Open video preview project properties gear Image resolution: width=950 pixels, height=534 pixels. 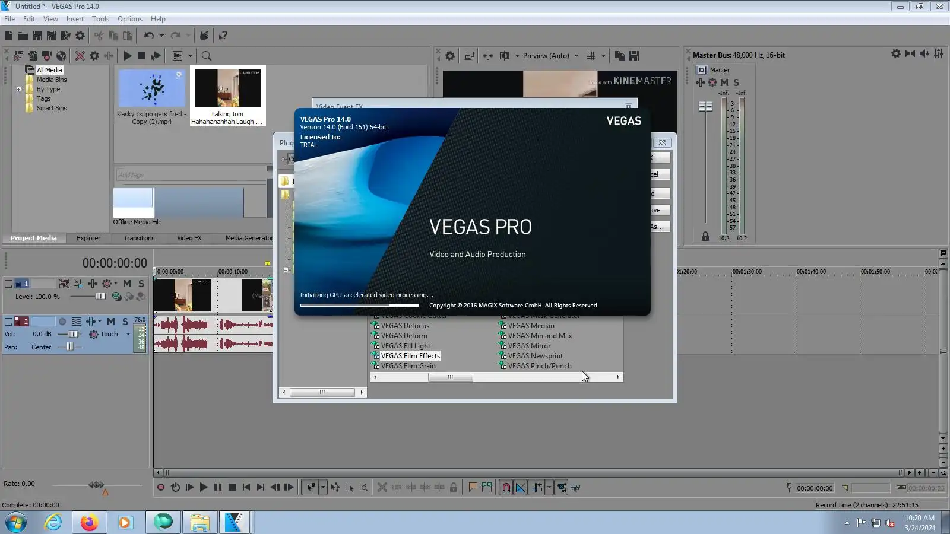tap(450, 56)
